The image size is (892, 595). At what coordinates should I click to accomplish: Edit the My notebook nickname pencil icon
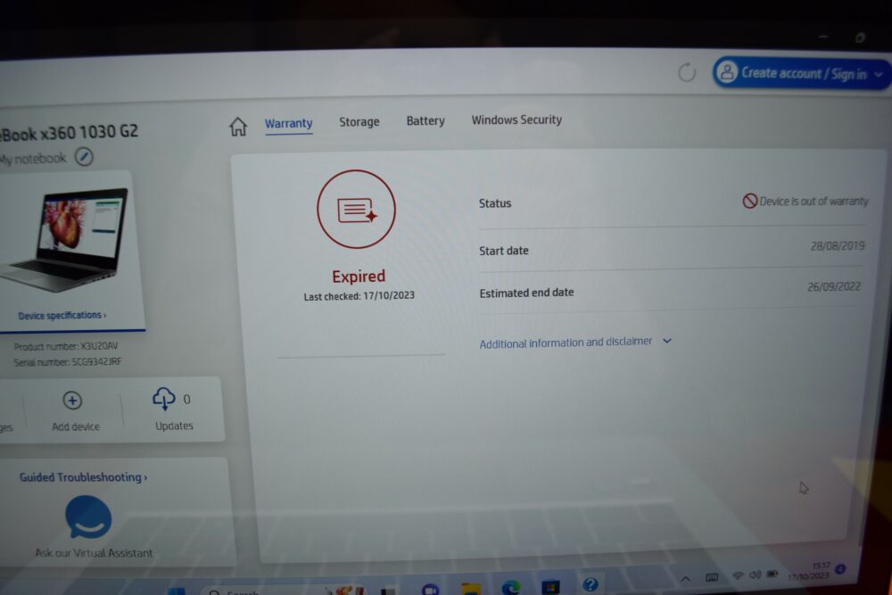[84, 157]
